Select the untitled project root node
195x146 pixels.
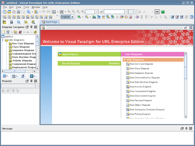[x=9, y=36]
